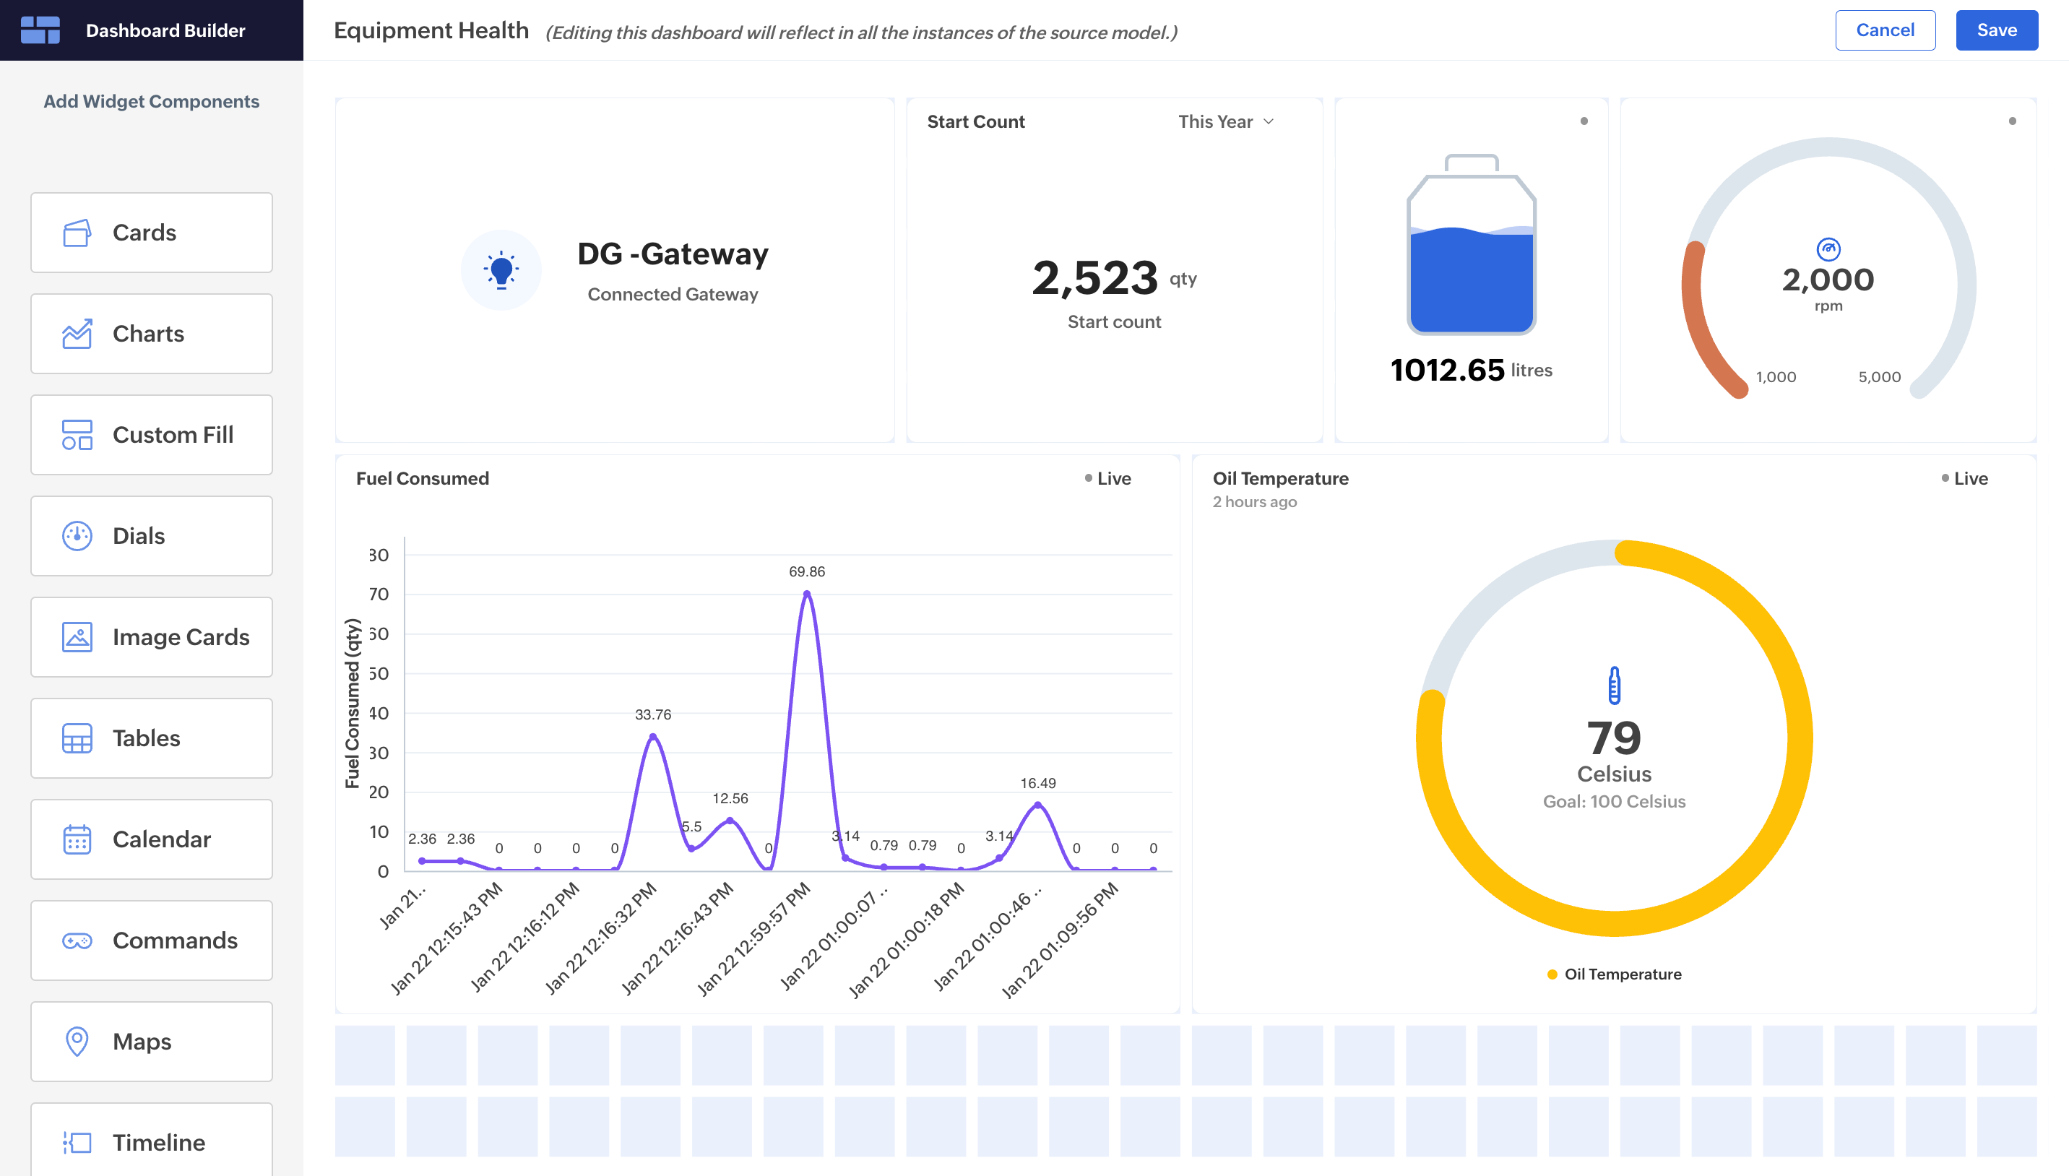This screenshot has height=1176, width=2069.
Task: Click the status dot on fuel tank card
Action: point(1584,121)
